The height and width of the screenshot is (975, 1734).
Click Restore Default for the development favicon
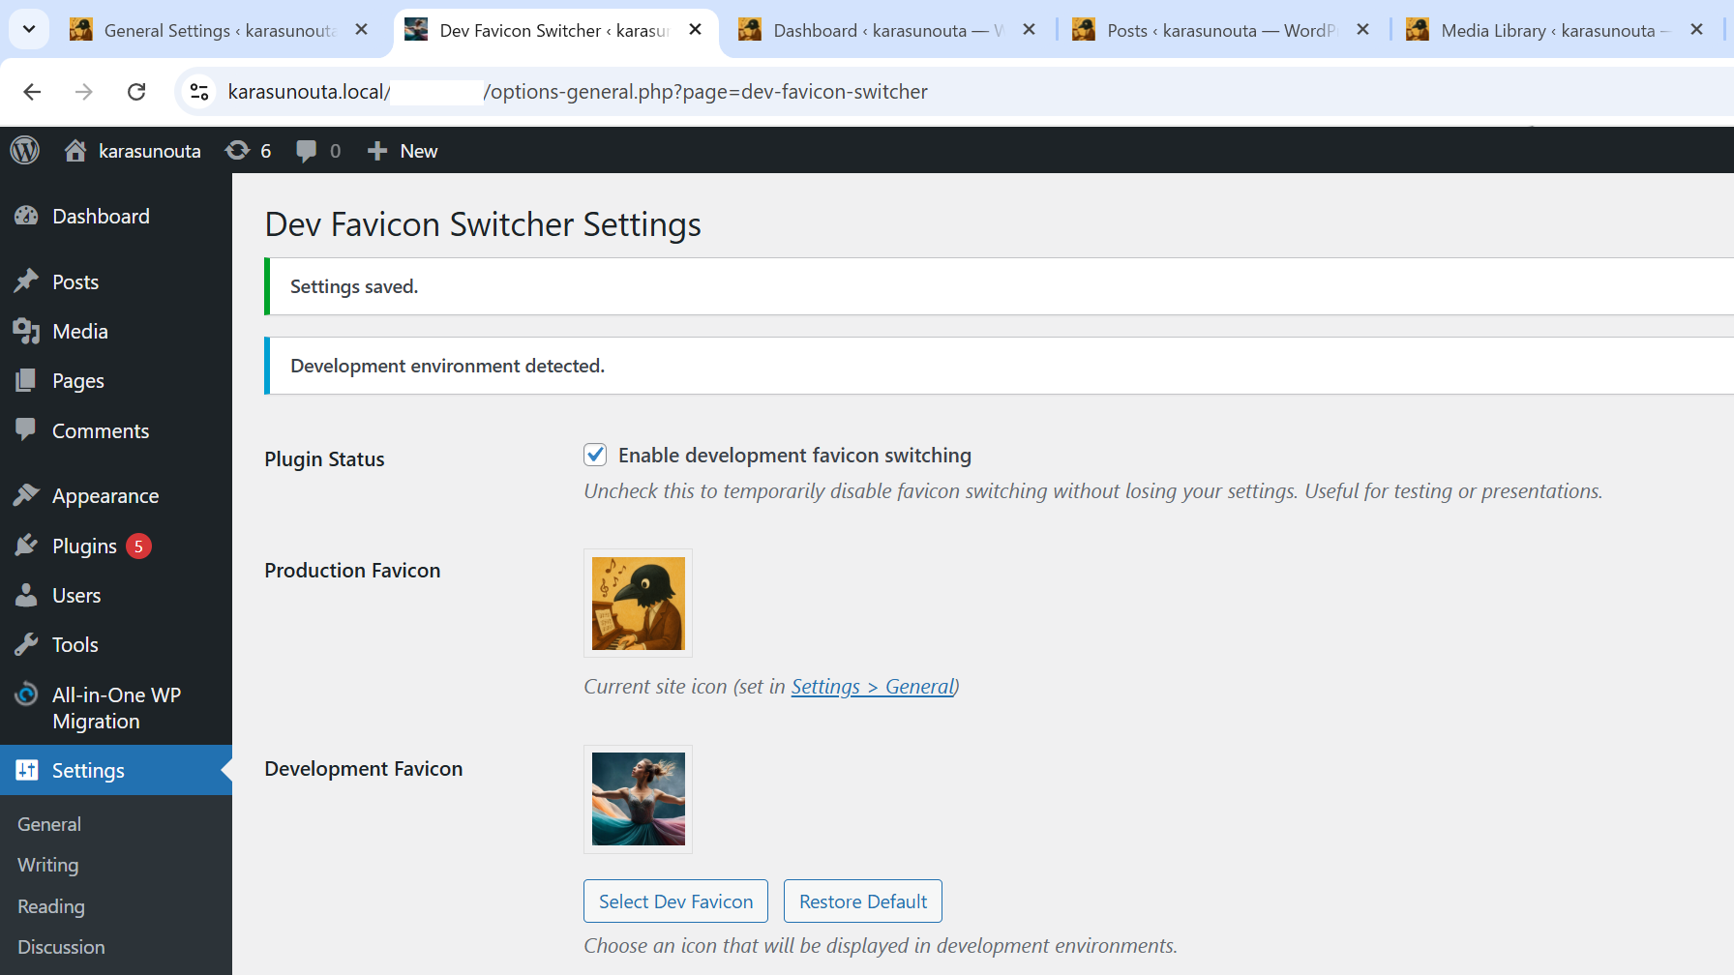point(862,901)
